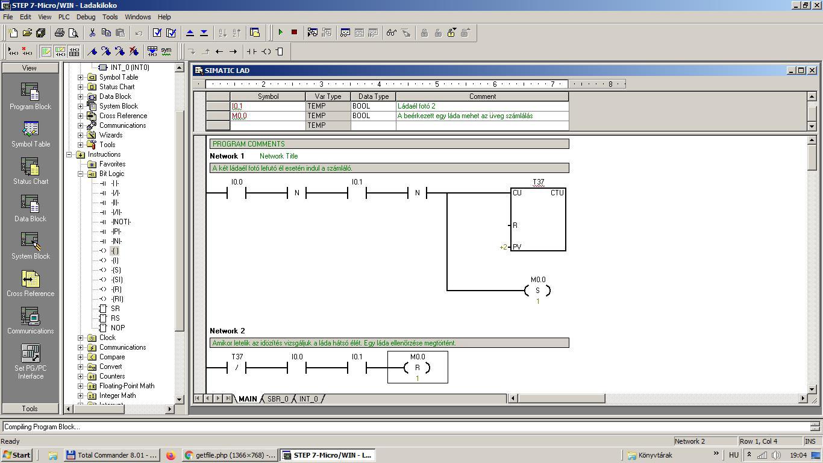Compile All using the double-check icon
Screen dimensions: 823x463
(171, 33)
